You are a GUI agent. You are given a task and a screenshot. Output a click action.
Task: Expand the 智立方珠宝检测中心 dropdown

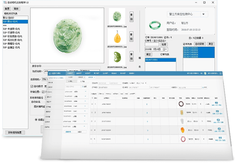pos(204,14)
